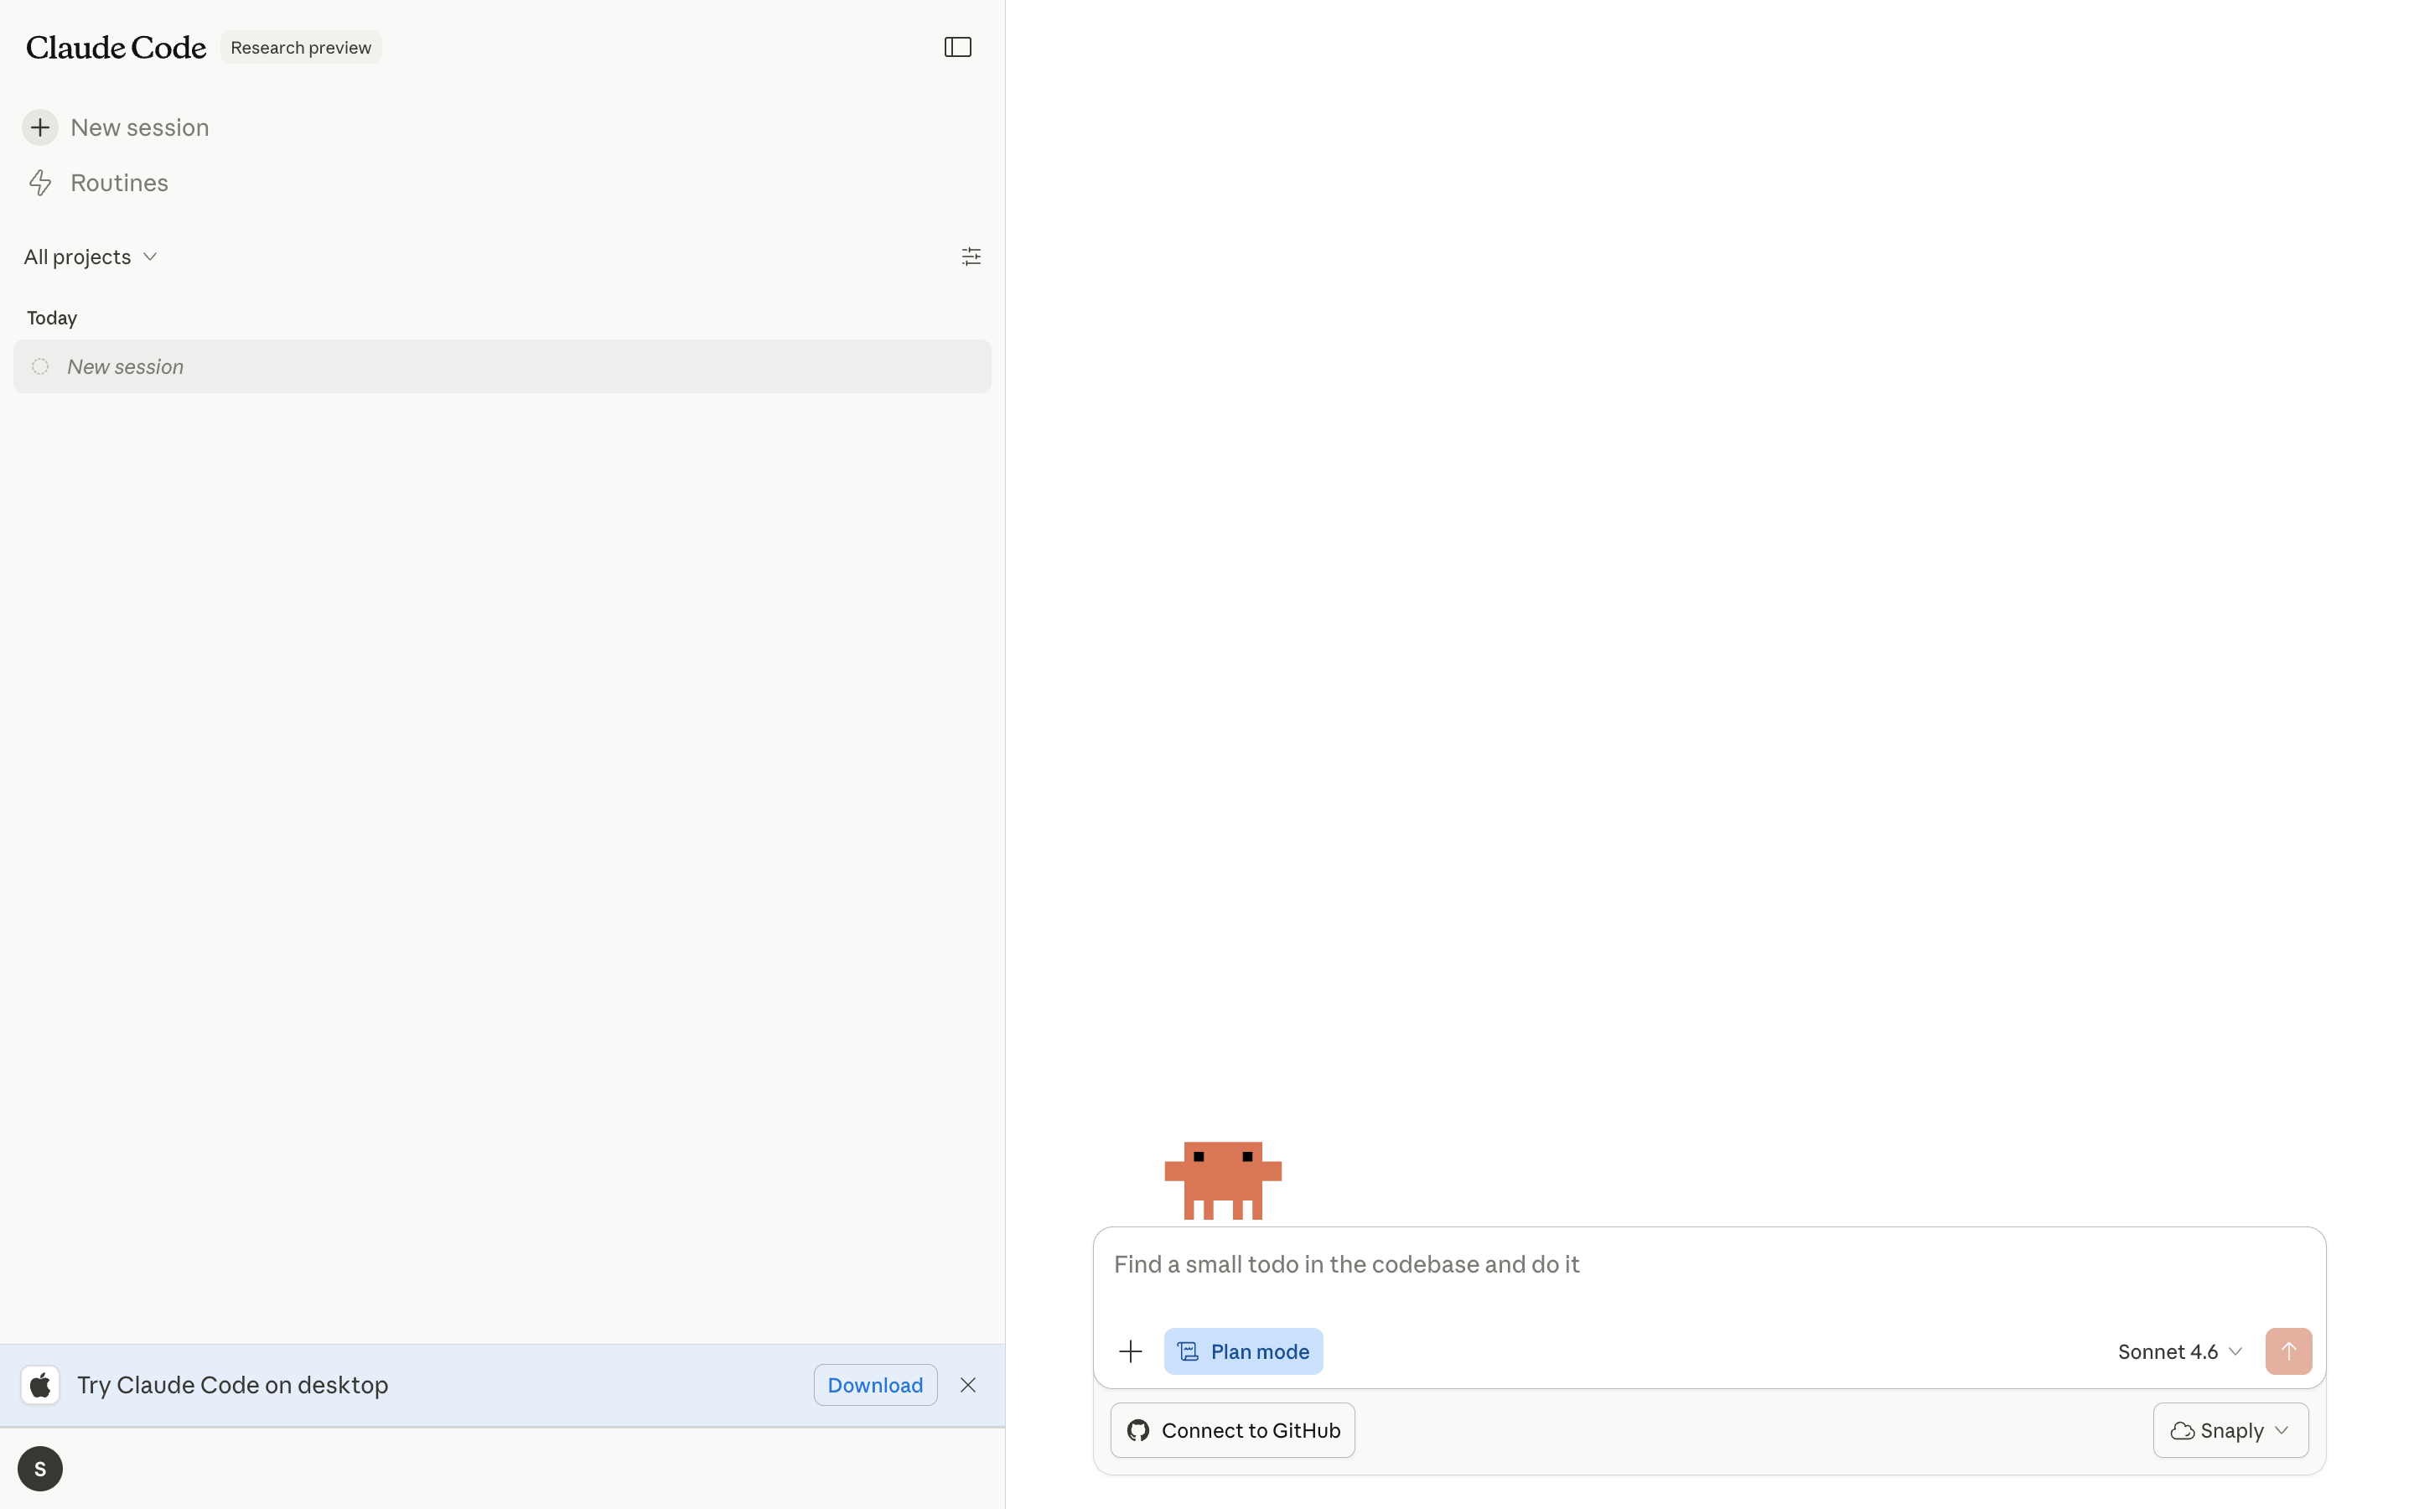Image resolution: width=2414 pixels, height=1509 pixels.
Task: Open Routines from the sidebar
Action: point(98,183)
